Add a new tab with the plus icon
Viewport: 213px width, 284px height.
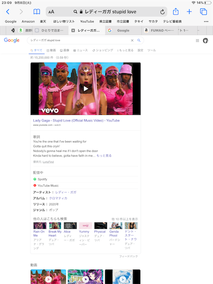click(x=189, y=12)
